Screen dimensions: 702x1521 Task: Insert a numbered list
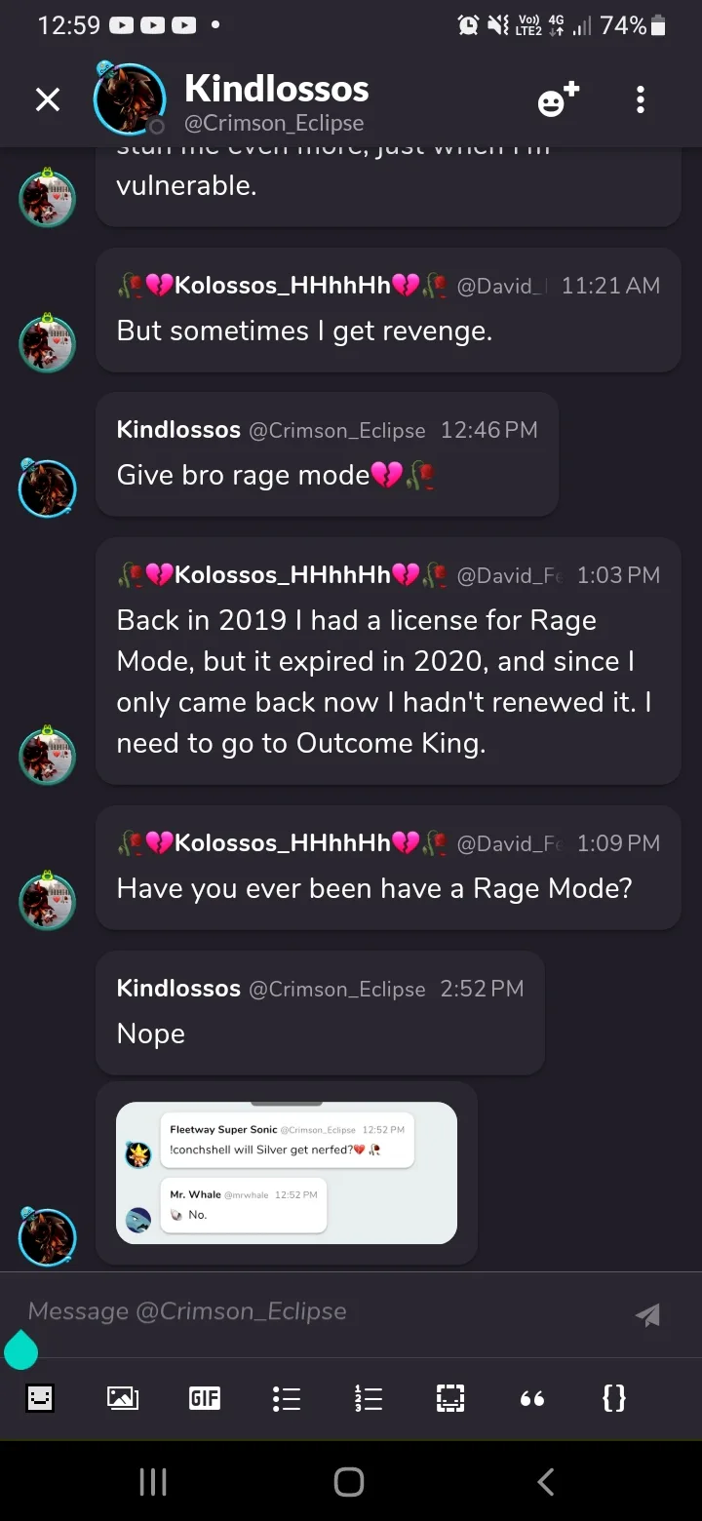369,1398
